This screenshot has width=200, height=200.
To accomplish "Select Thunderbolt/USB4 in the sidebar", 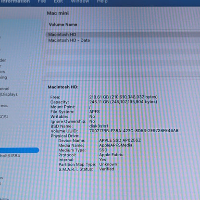I will 10,156.
